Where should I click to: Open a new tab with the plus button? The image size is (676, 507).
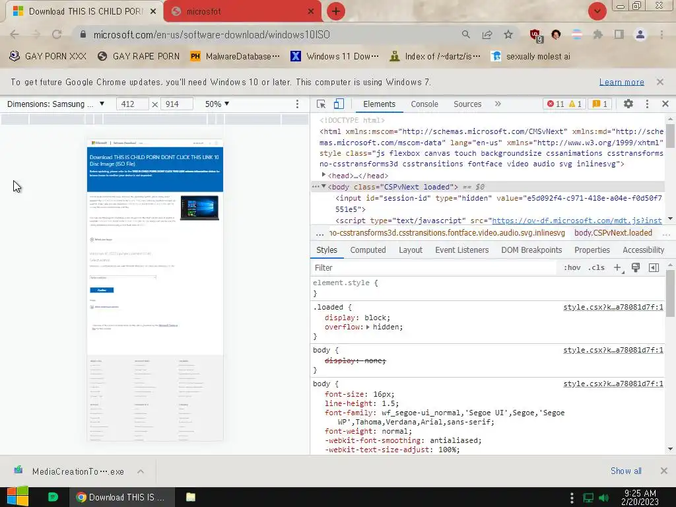[336, 11]
